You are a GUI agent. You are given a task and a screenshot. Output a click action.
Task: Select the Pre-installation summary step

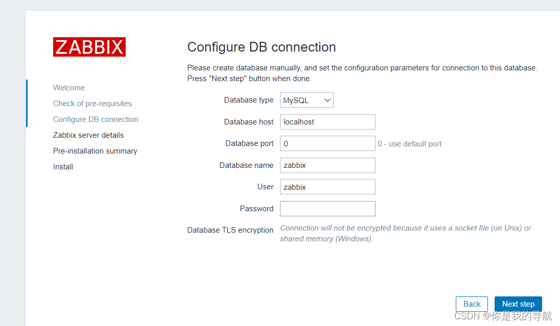click(x=95, y=151)
